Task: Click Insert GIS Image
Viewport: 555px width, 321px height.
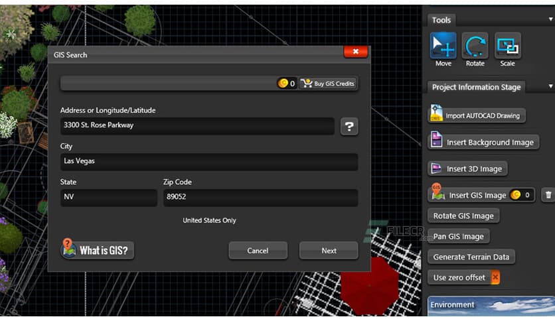Action: tap(481, 195)
